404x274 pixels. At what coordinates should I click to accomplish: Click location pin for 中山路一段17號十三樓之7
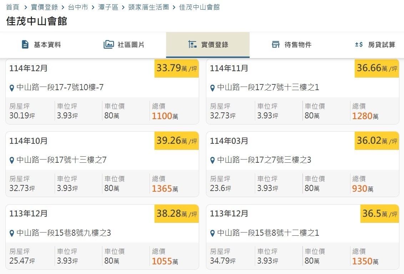[x=12, y=161]
